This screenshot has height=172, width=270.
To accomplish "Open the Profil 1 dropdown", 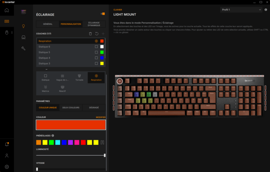I will [241, 10].
